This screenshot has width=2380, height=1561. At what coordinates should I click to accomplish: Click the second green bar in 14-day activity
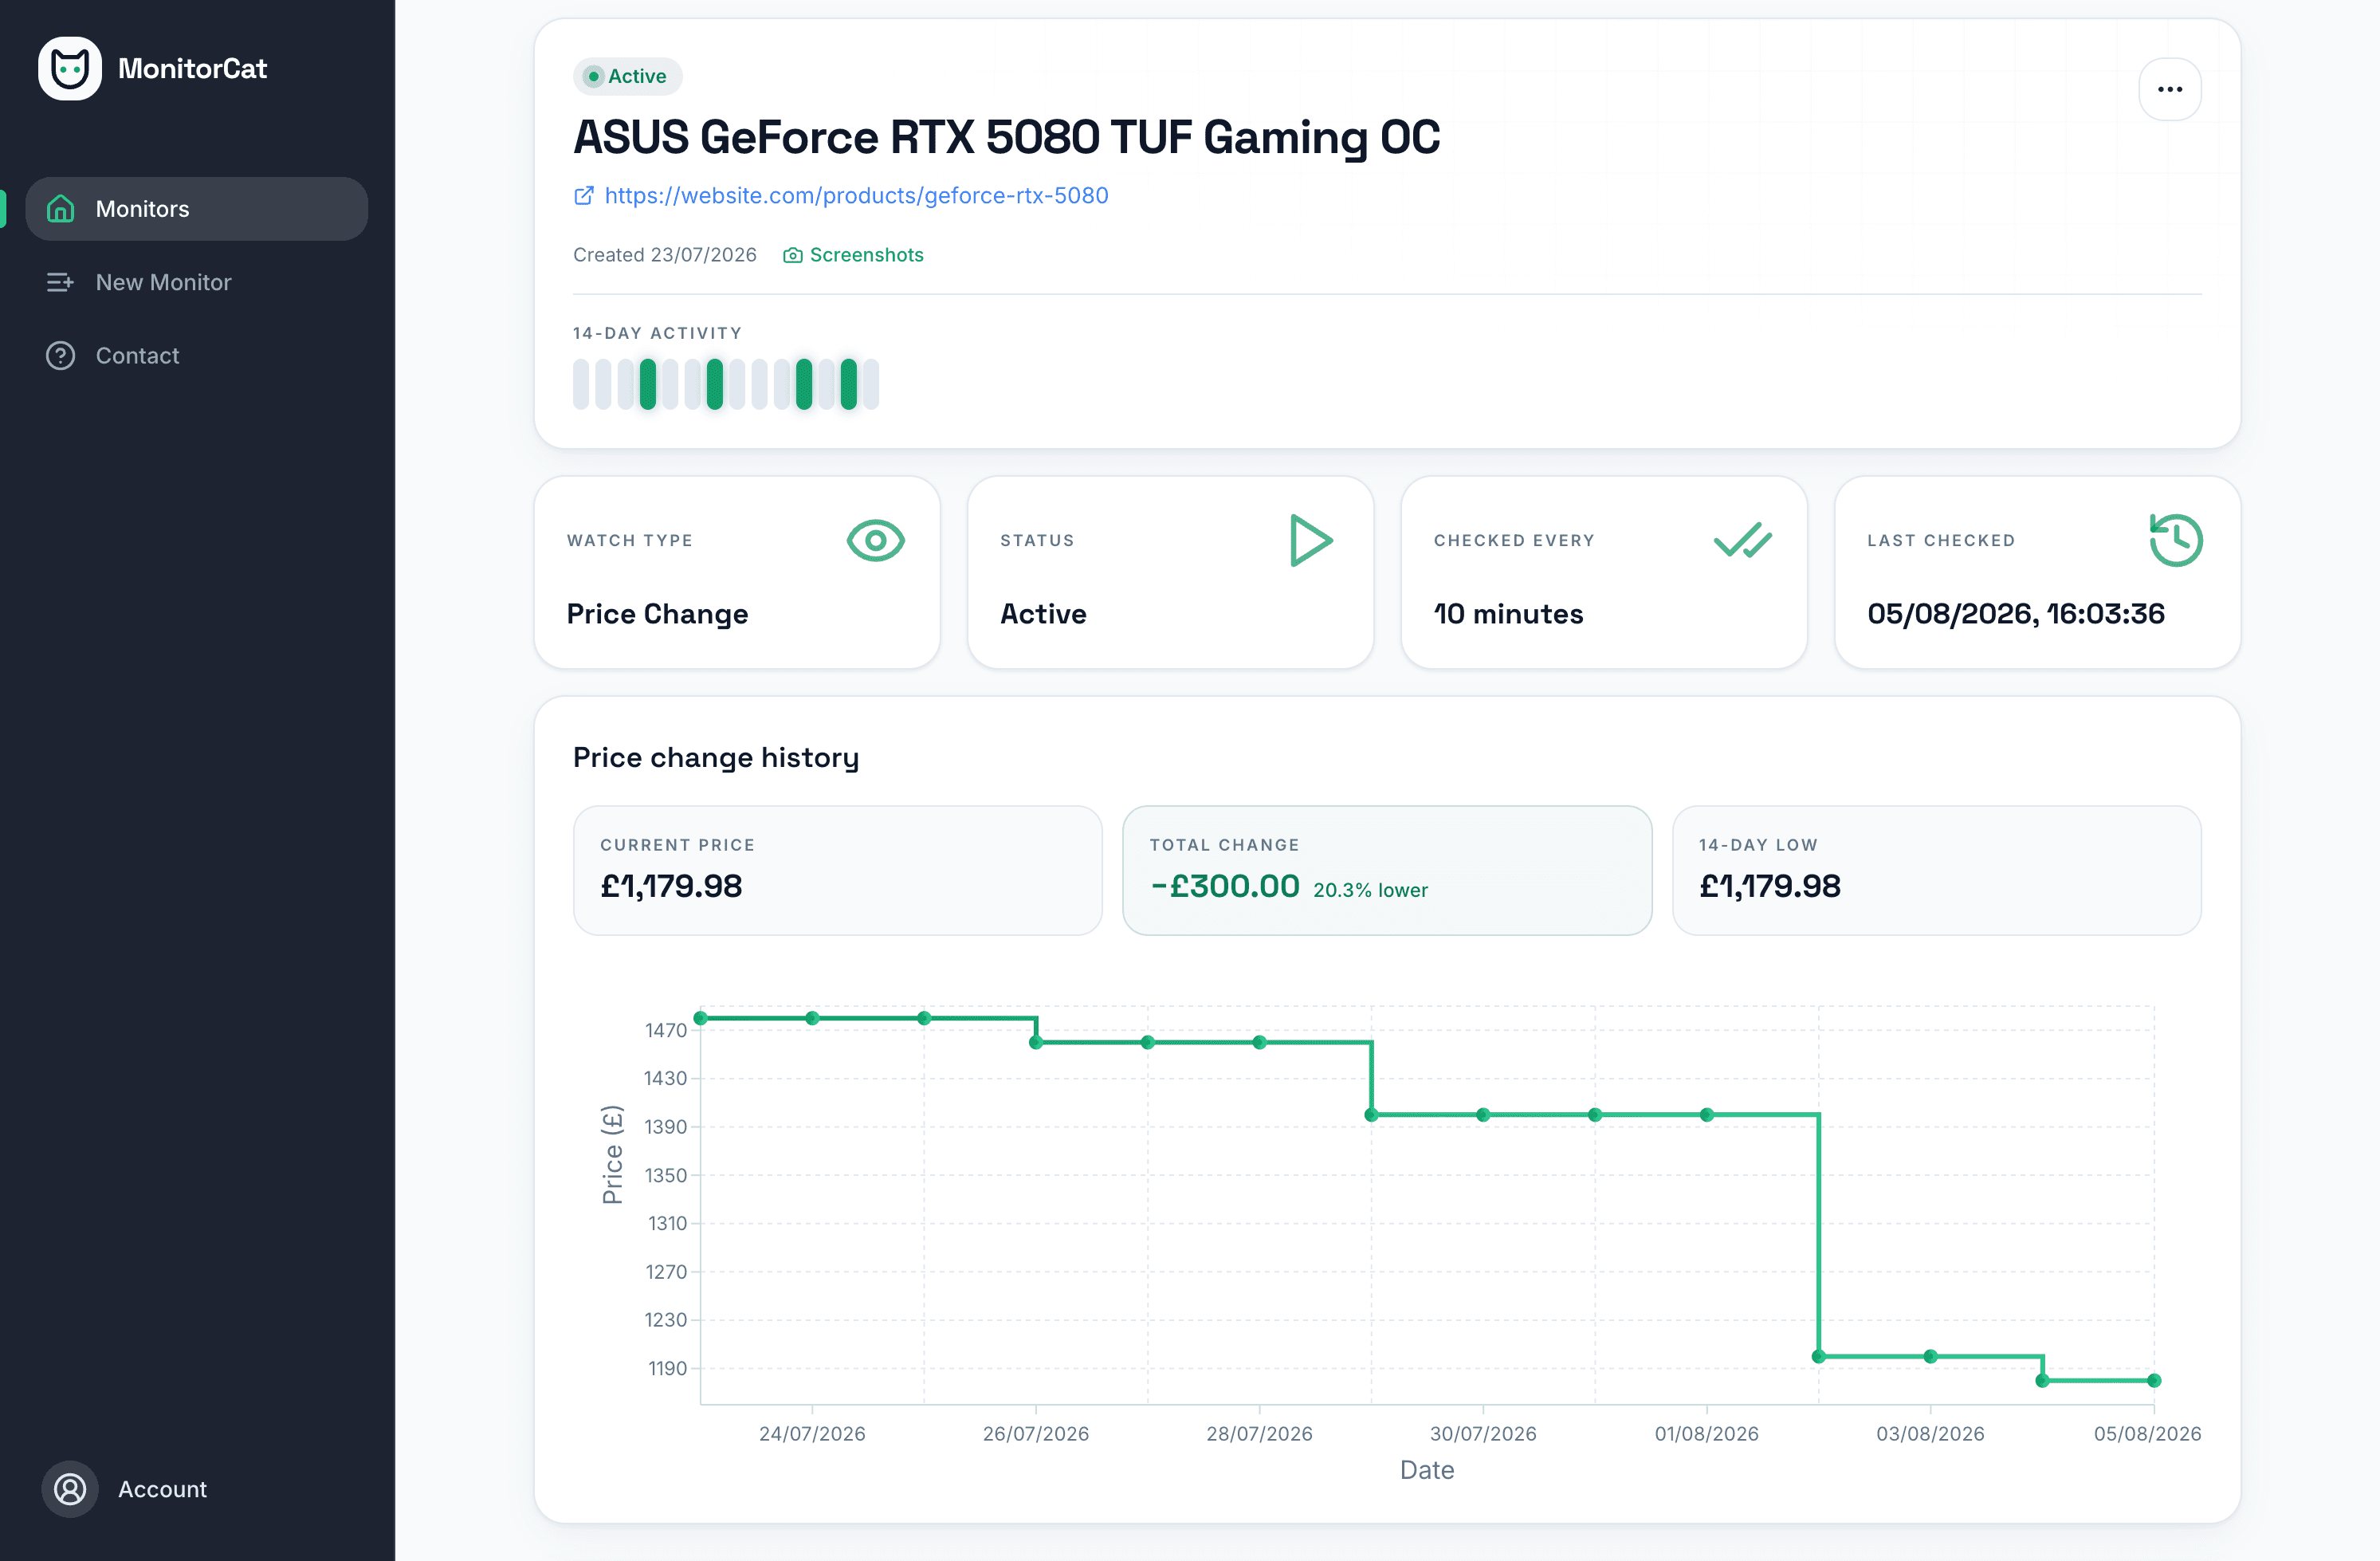click(x=714, y=384)
